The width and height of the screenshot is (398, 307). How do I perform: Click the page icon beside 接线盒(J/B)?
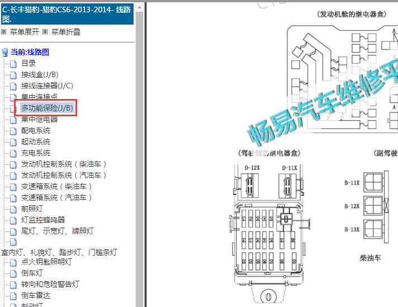pyautogui.click(x=13, y=75)
